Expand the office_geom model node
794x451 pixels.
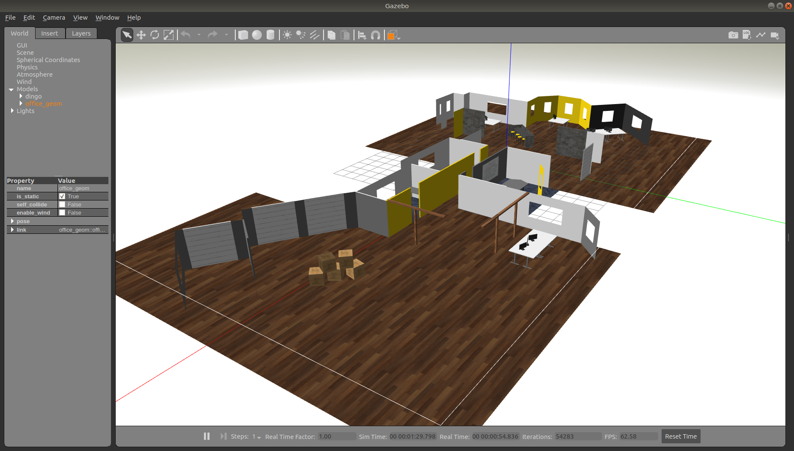[x=21, y=104]
